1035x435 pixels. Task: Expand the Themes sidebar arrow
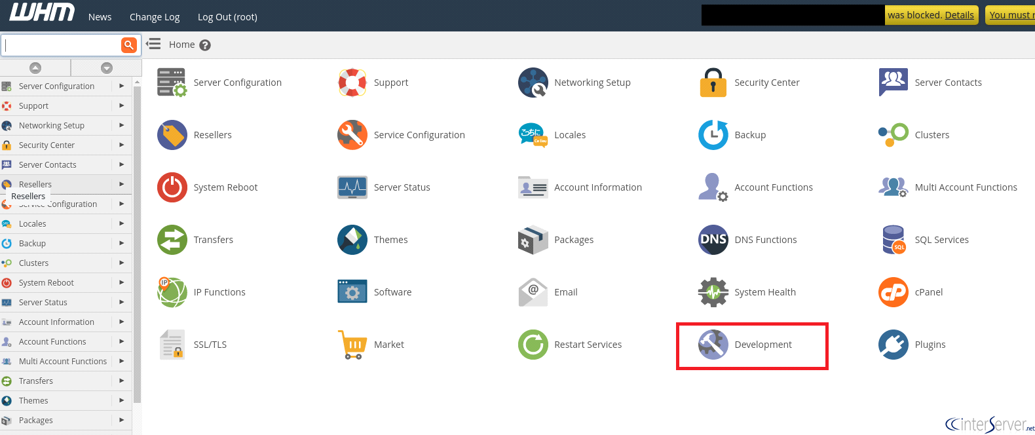(122, 400)
